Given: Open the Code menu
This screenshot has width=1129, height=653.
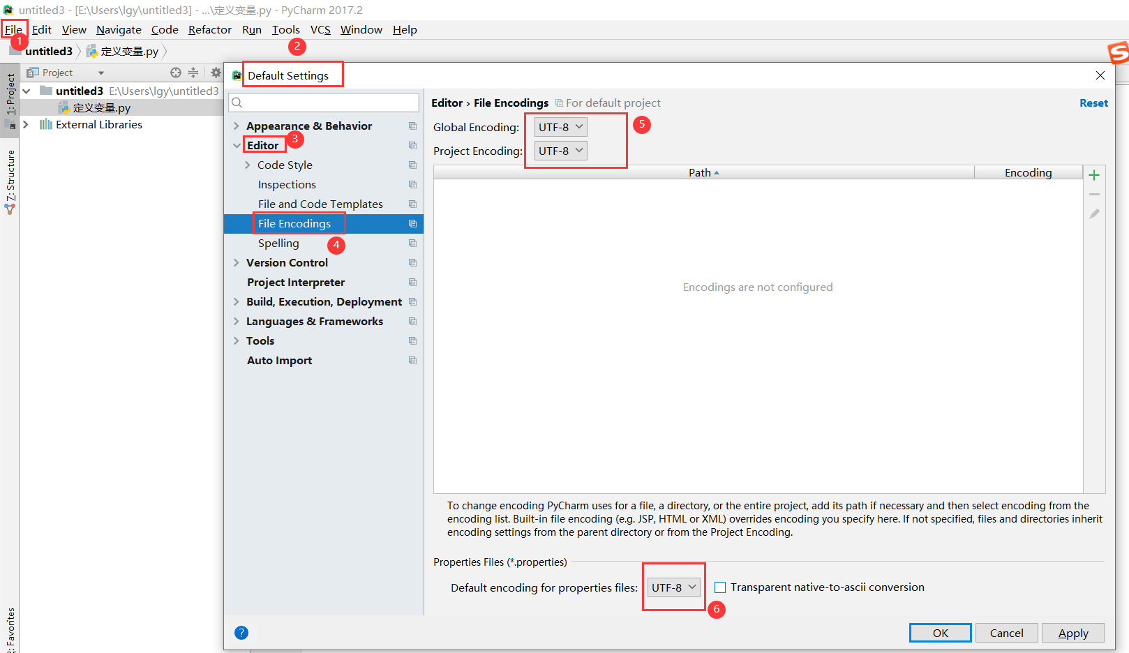Looking at the screenshot, I should 165,29.
